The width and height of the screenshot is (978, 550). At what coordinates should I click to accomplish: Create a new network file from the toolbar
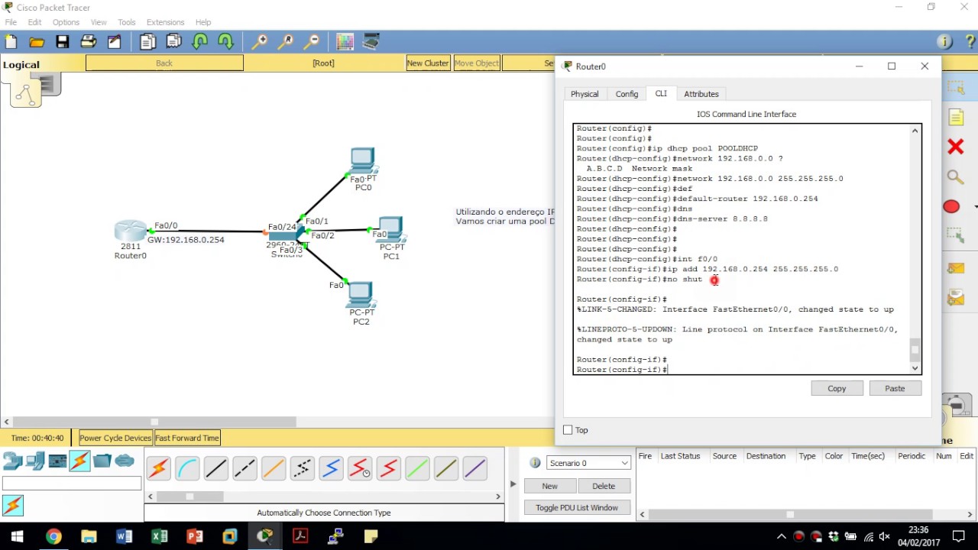pyautogui.click(x=11, y=42)
